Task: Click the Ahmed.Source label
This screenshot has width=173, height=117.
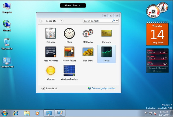Action: [x=73, y=5]
